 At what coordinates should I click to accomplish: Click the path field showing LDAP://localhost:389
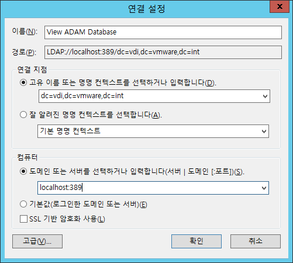(x=163, y=52)
